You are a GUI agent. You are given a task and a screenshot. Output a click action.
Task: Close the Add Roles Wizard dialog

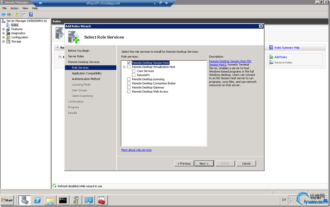pyautogui.click(x=261, y=26)
